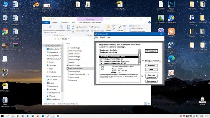Viewport: 210px width, 118px height.
Task: Select the Printing.image file in Explorer
Action: tap(74, 71)
